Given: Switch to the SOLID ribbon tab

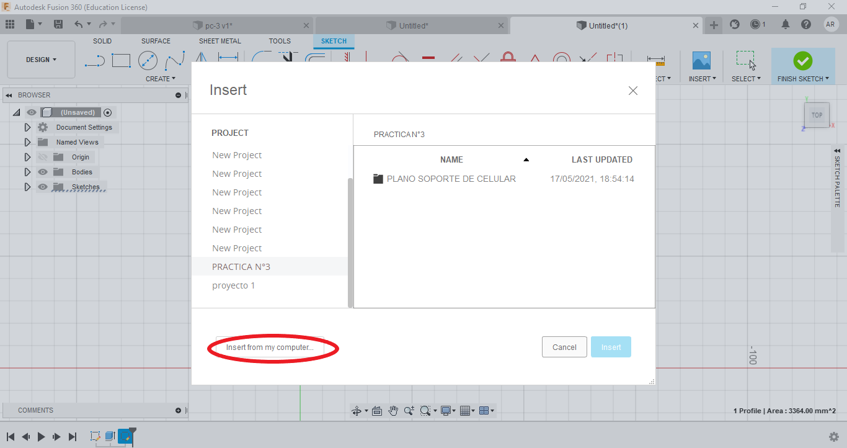Looking at the screenshot, I should coord(102,41).
